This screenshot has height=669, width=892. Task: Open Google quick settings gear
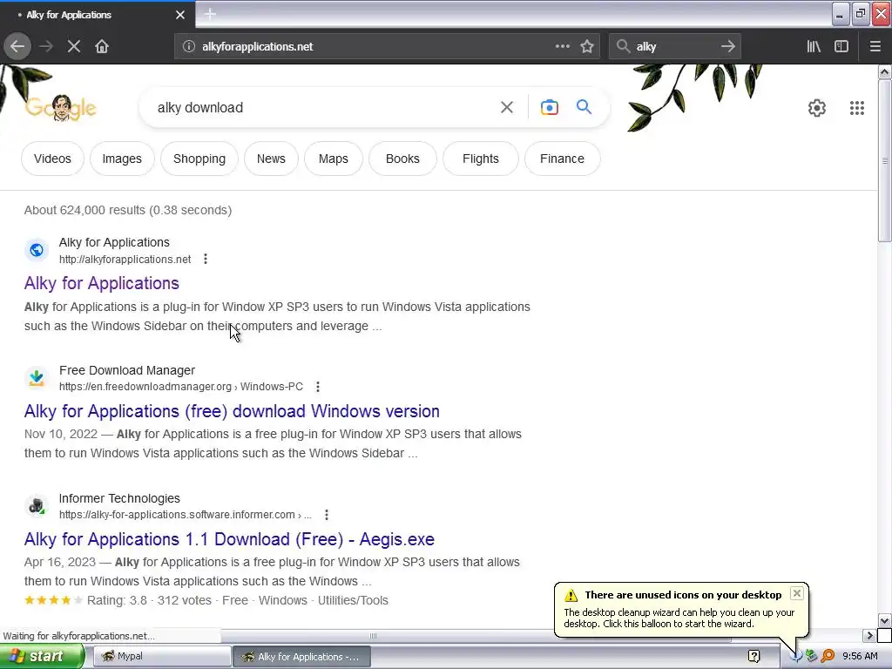pyautogui.click(x=817, y=107)
